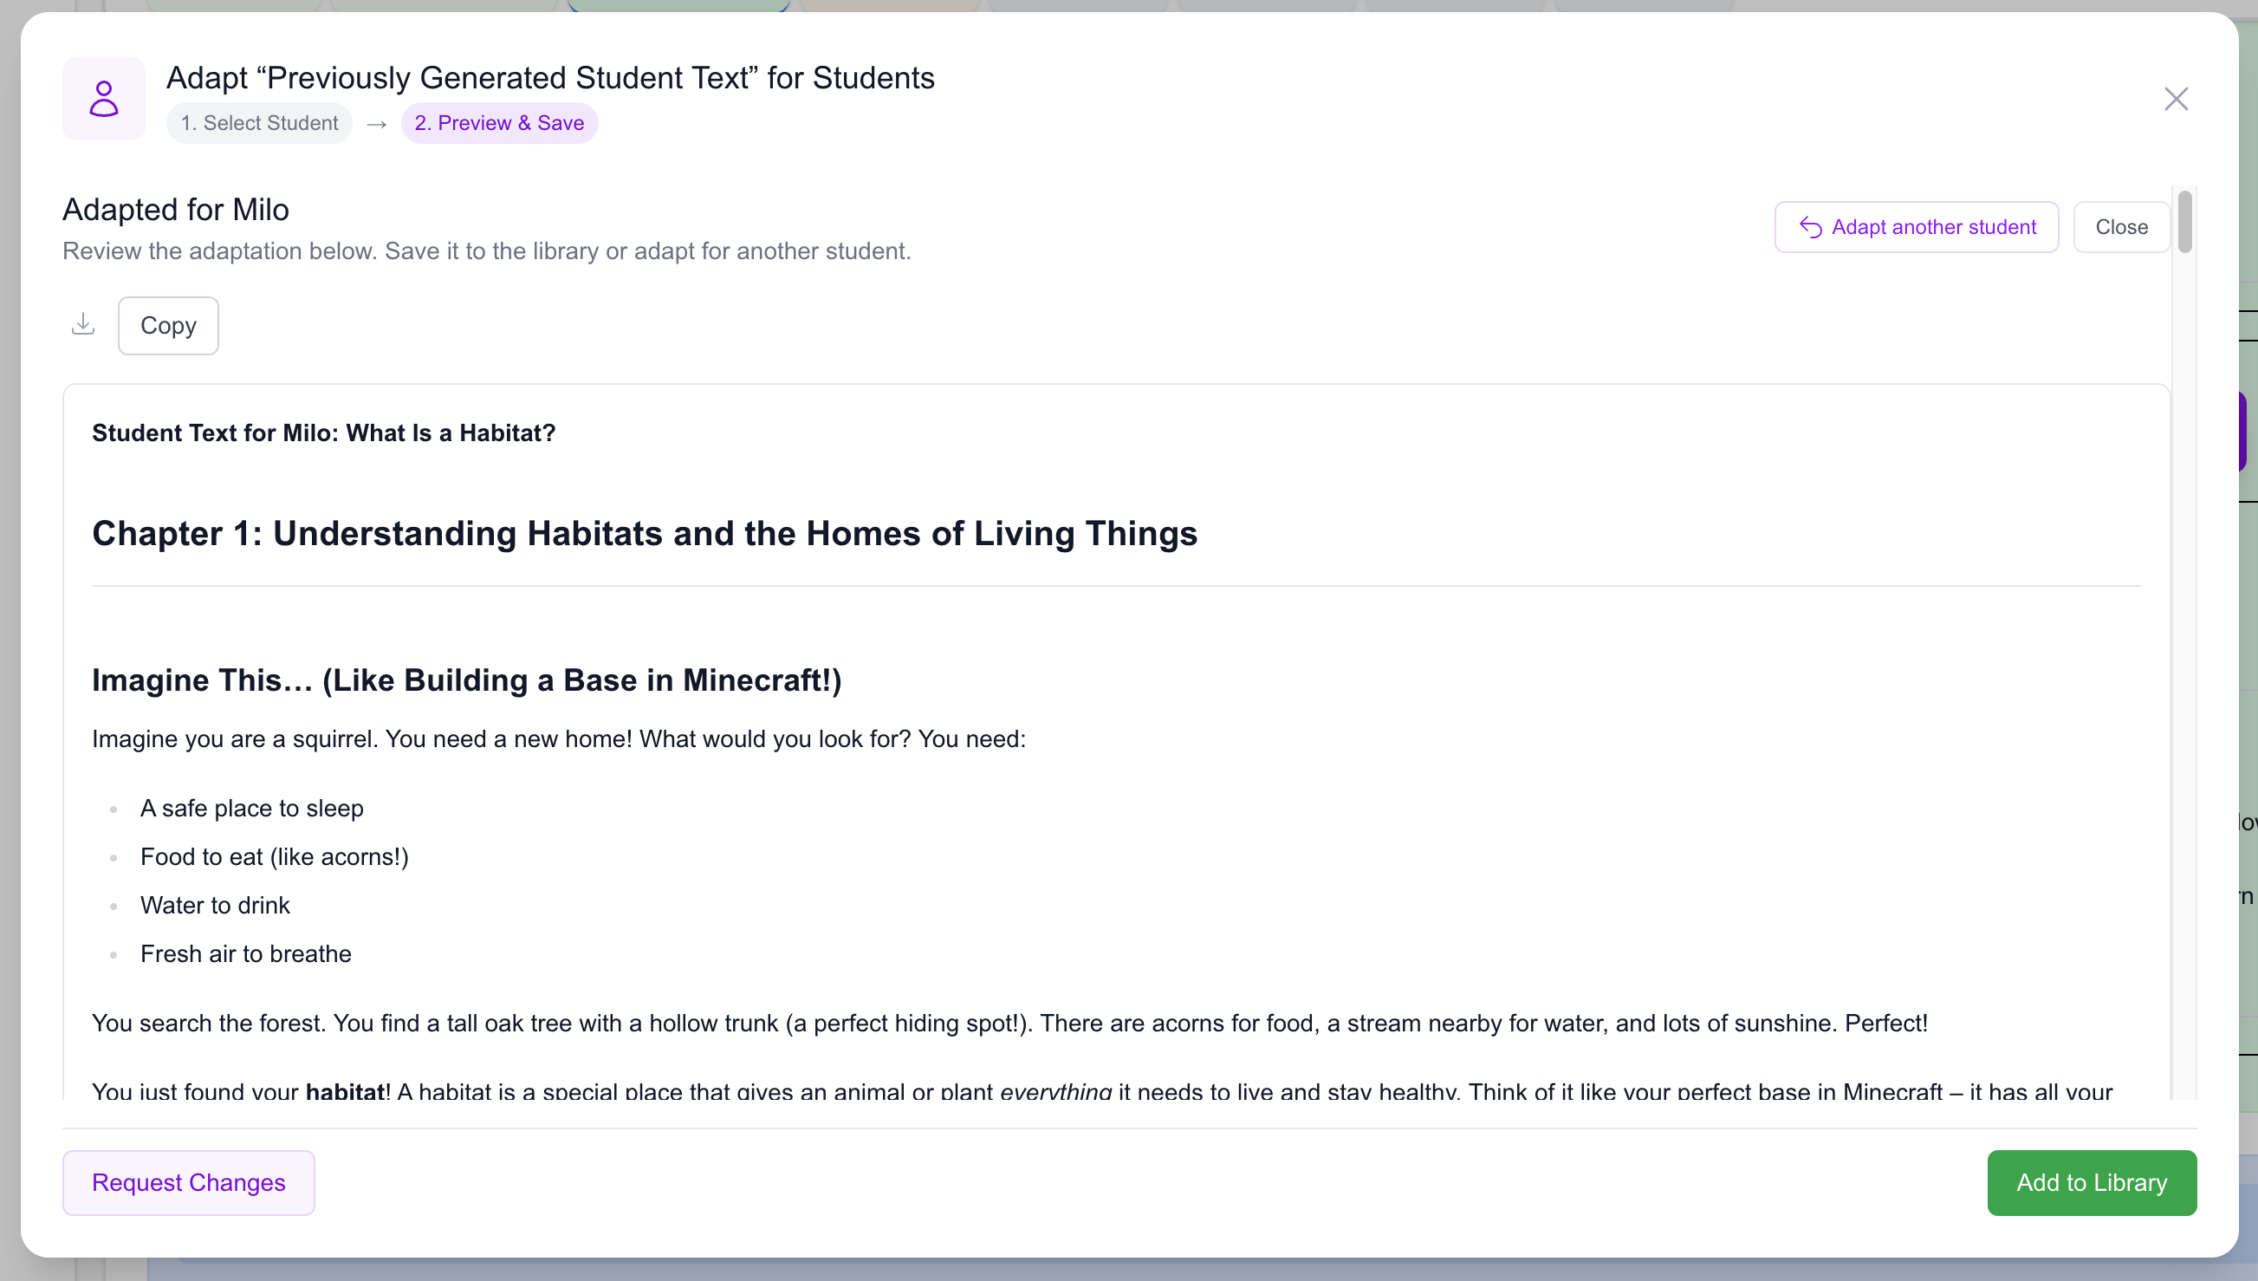Click bullet 'A safe place to sleep'
The height and width of the screenshot is (1281, 2258).
click(x=251, y=808)
